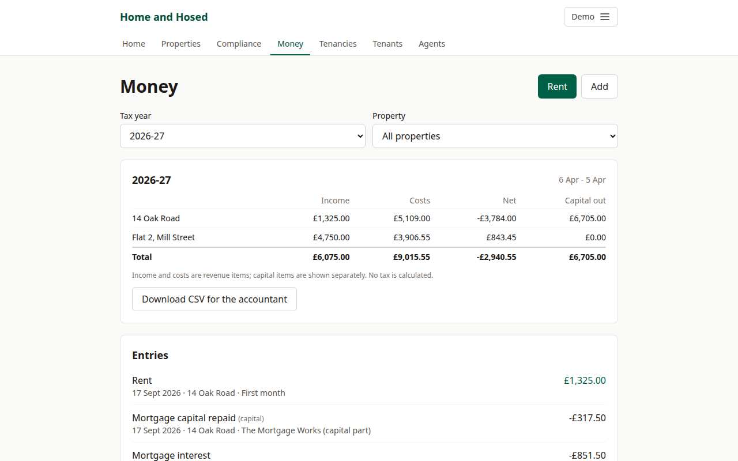The image size is (738, 461).
Task: Click the -£317.50 entry amount
Action: point(588,418)
